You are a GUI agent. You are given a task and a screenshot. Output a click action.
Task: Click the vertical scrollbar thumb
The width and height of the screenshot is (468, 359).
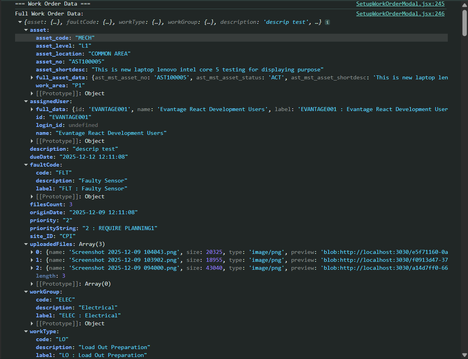(464, 23)
